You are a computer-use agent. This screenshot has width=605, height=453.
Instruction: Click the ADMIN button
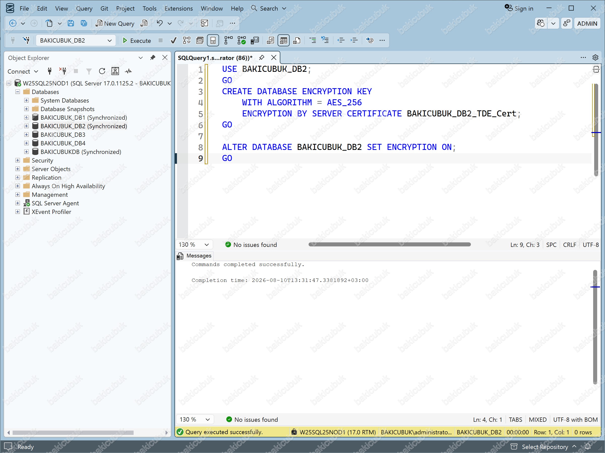[587, 23]
